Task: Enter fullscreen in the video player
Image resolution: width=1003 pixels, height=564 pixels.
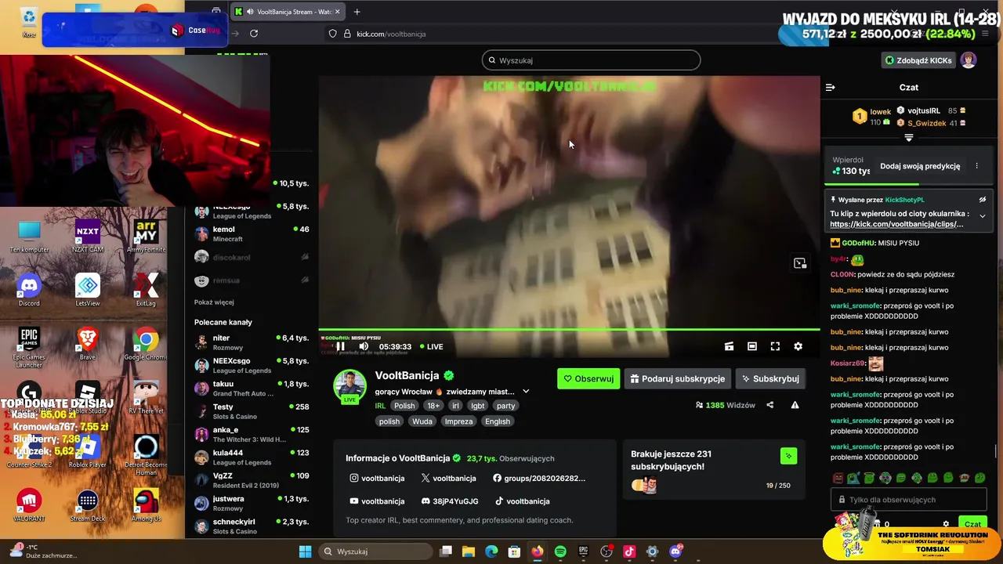Action: click(775, 346)
